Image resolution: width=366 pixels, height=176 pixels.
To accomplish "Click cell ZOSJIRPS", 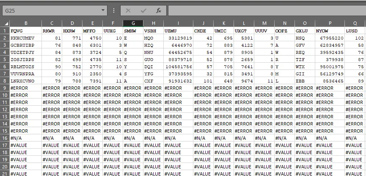I will (x=26, y=60).
